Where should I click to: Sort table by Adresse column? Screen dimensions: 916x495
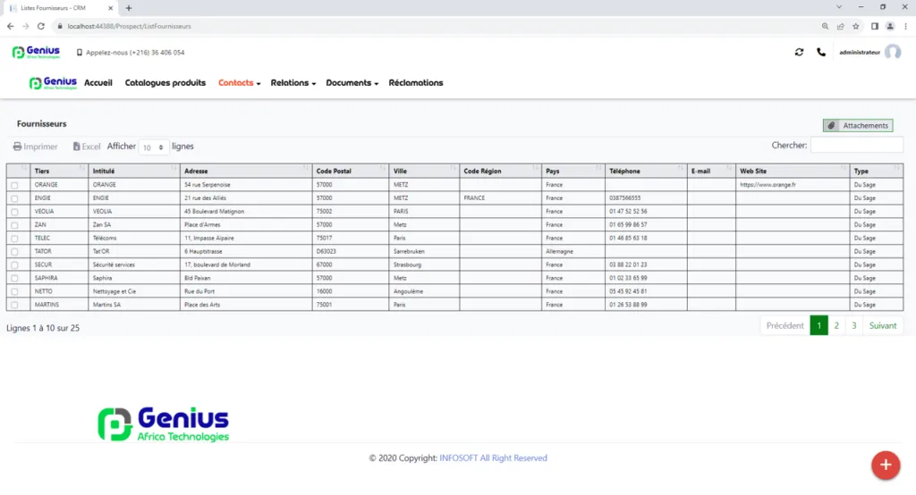click(x=246, y=171)
